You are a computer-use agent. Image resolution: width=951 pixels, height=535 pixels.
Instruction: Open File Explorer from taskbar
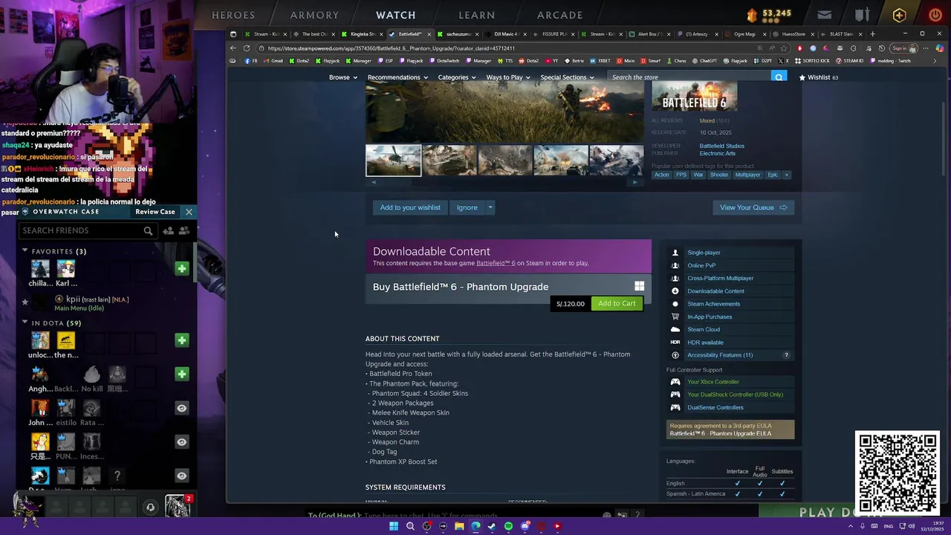tap(459, 526)
